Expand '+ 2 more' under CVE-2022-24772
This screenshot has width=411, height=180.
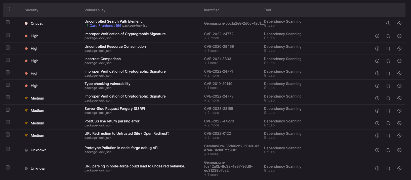pos(212,38)
